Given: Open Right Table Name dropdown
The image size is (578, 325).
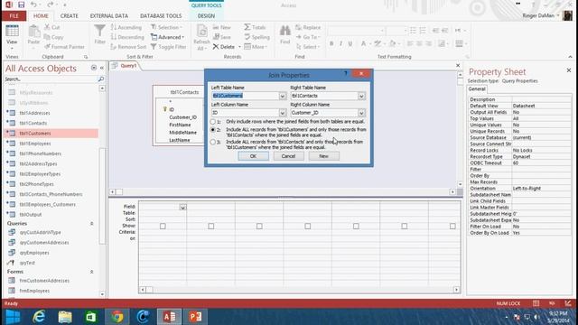Looking at the screenshot, I should [361, 96].
